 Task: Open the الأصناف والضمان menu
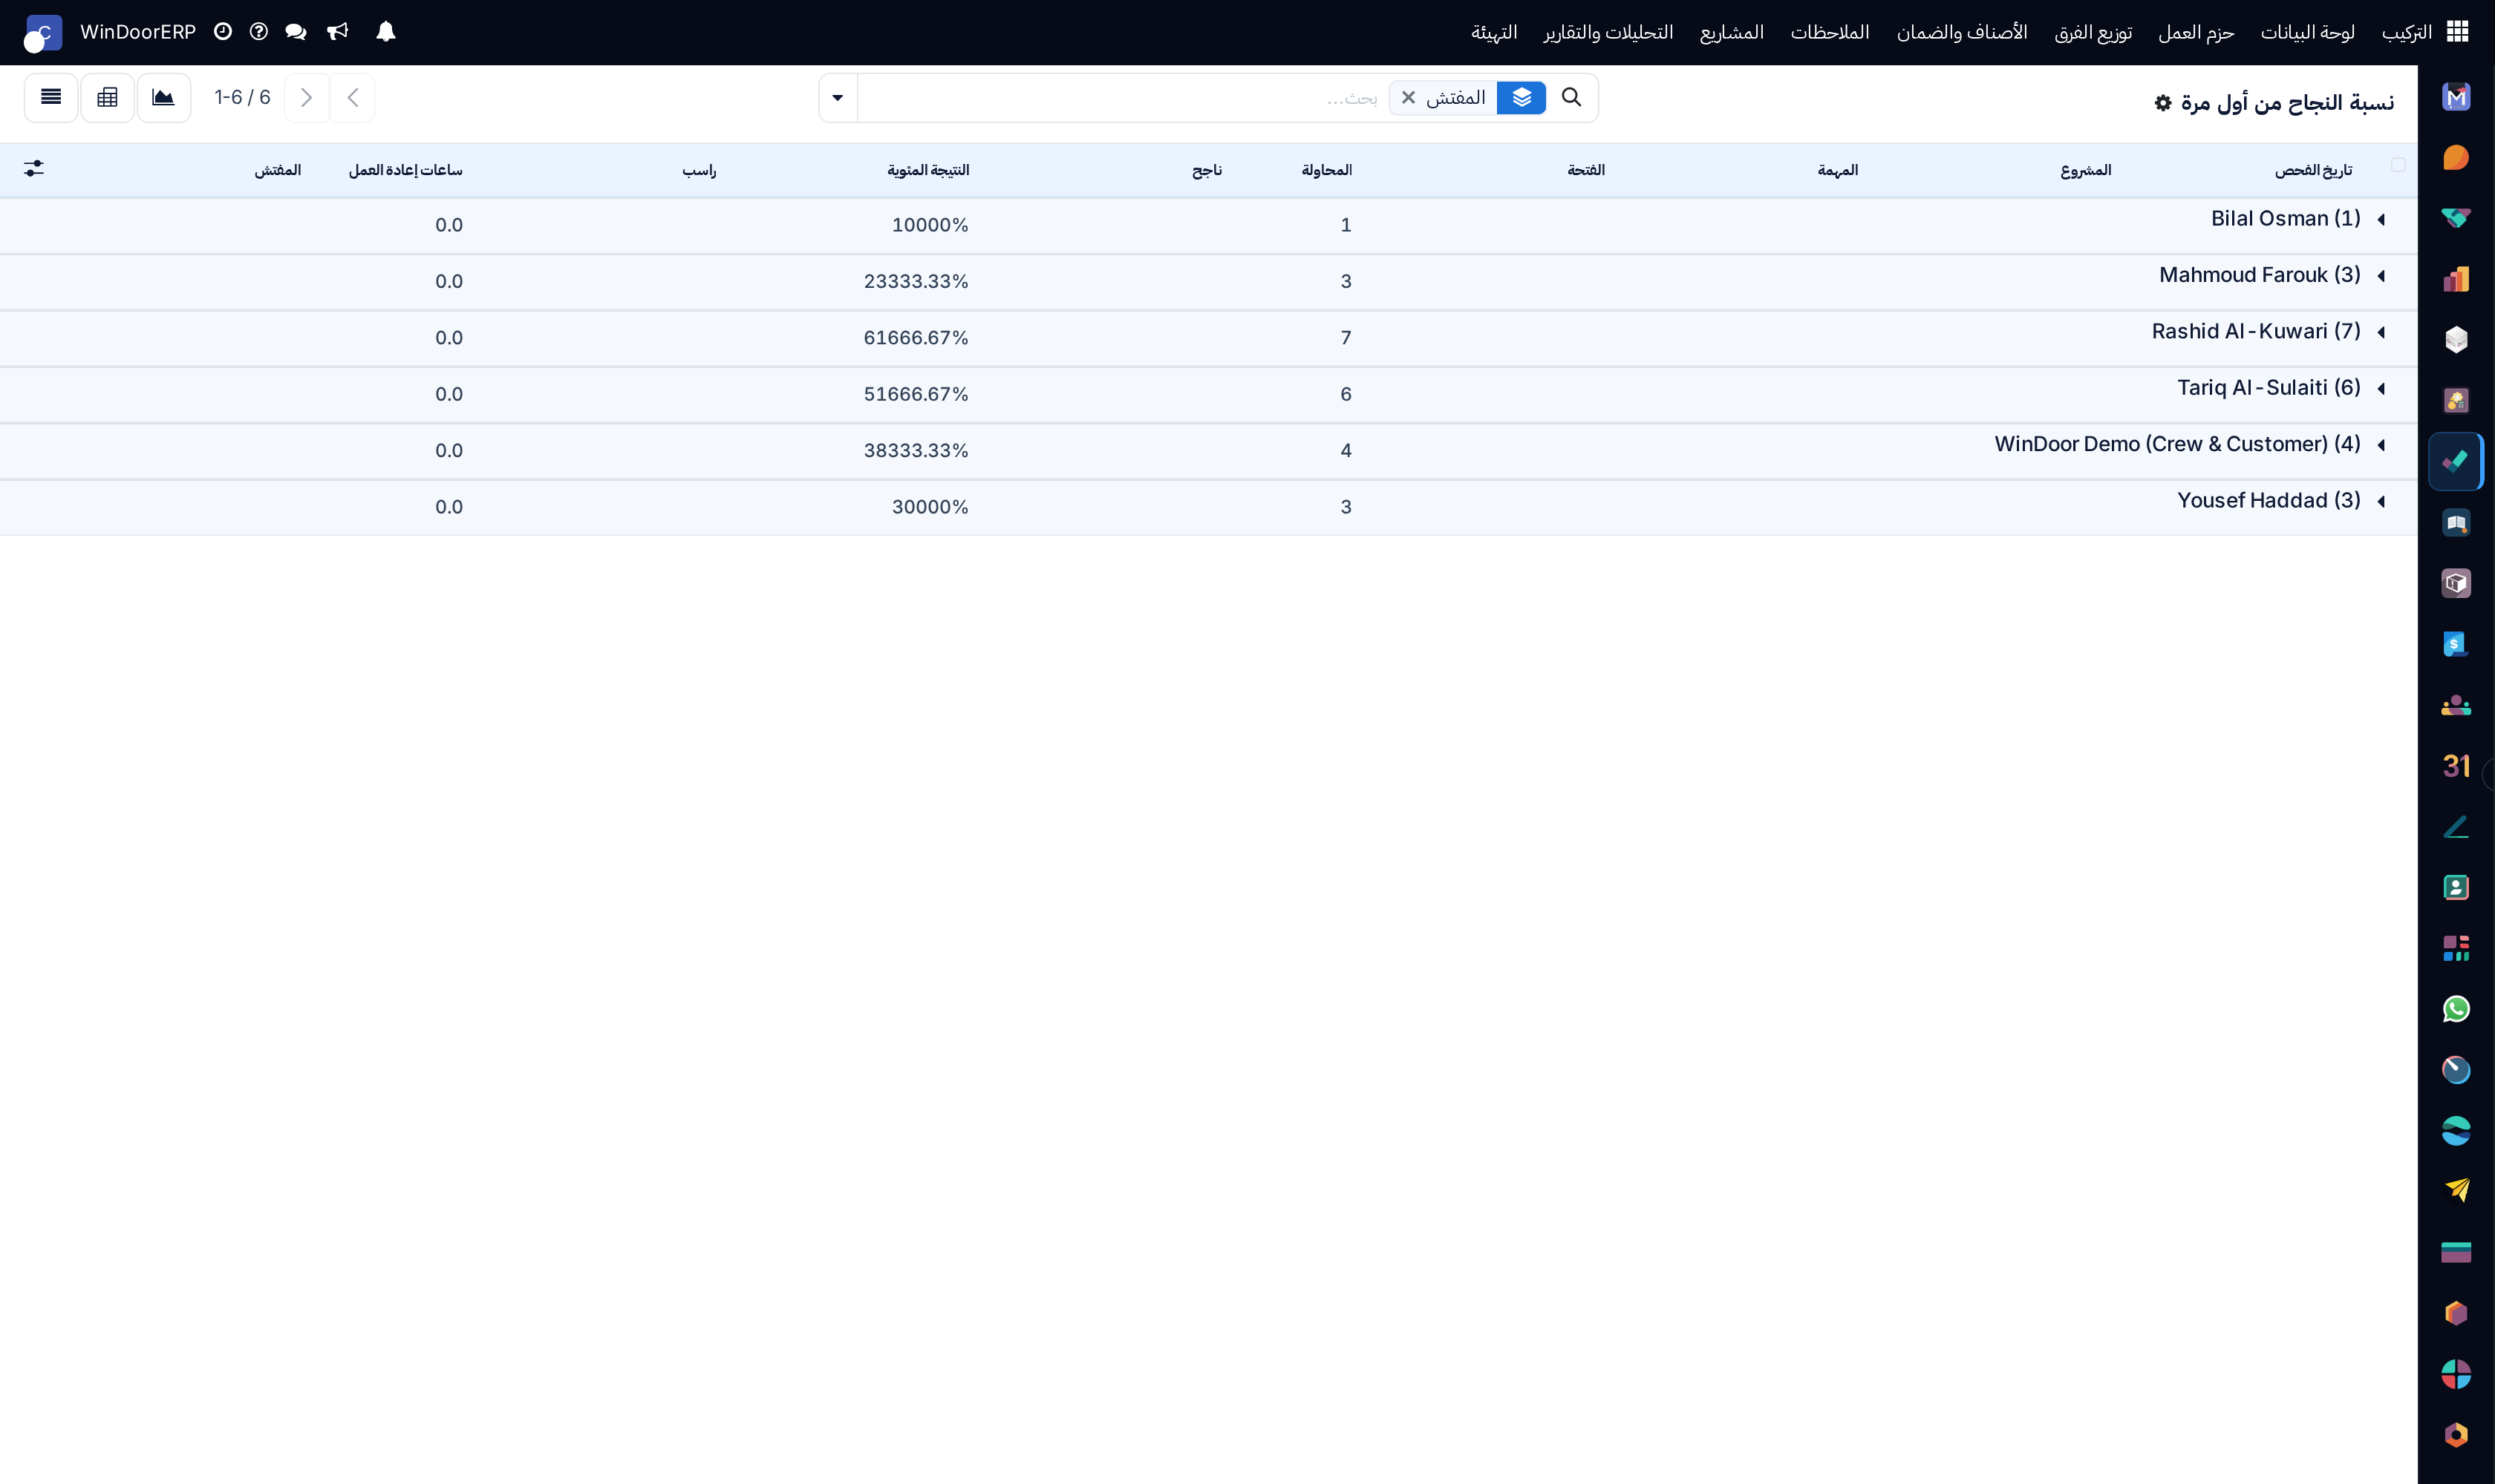coord(1962,32)
